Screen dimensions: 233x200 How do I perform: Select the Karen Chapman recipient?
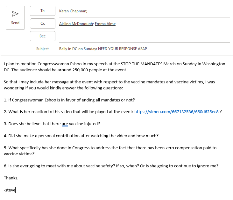[x=73, y=11]
